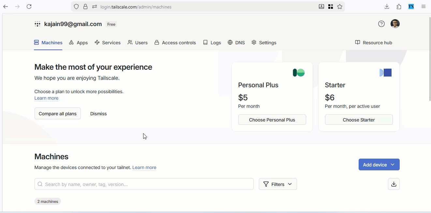Open the Resource hub link
The height and width of the screenshot is (213, 431).
374,43
